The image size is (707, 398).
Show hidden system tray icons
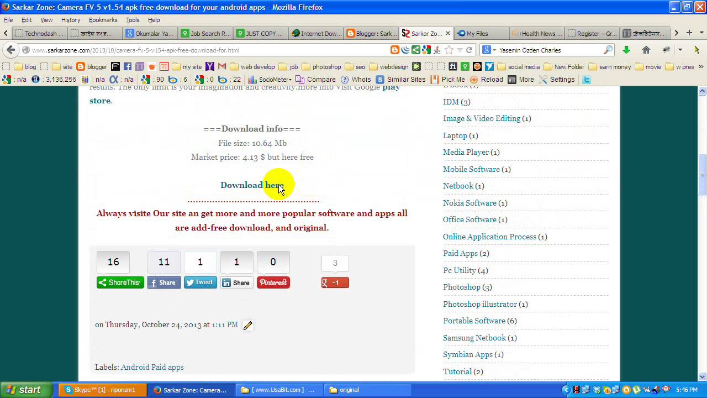566,390
